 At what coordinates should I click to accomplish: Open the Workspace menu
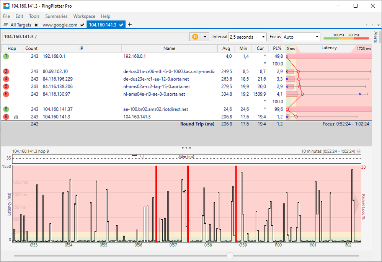point(84,16)
